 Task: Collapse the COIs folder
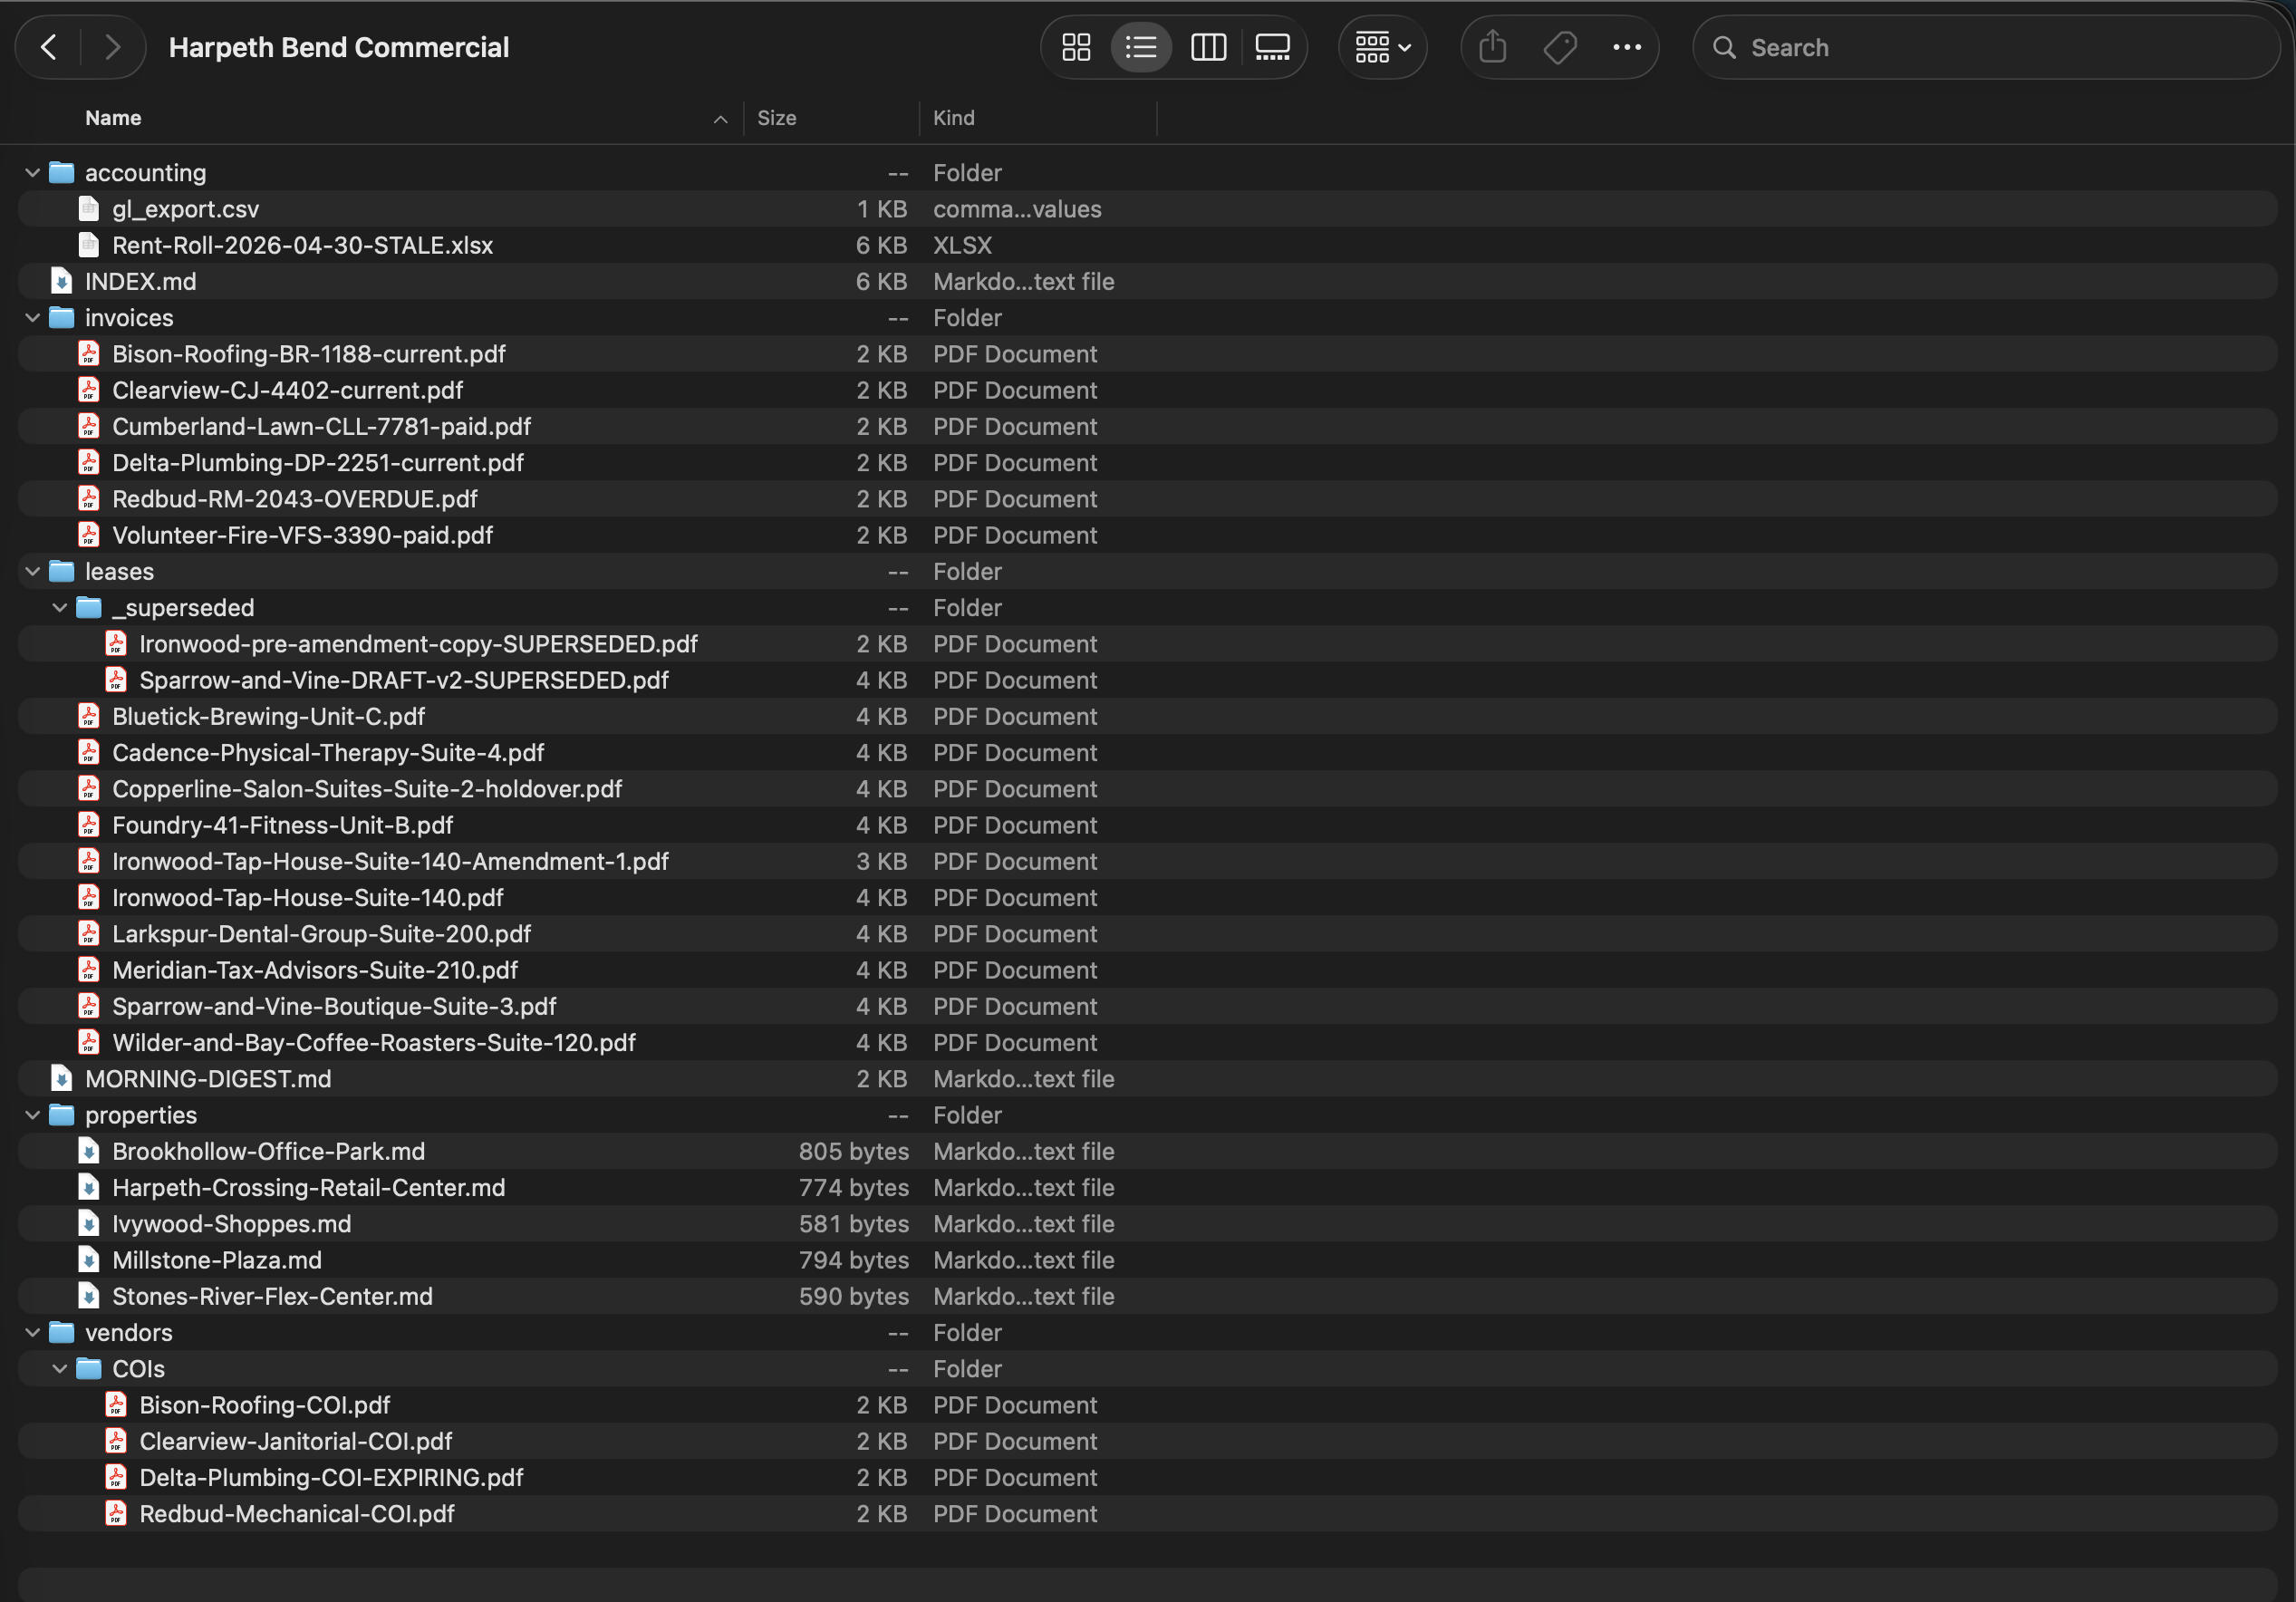pyautogui.click(x=60, y=1369)
